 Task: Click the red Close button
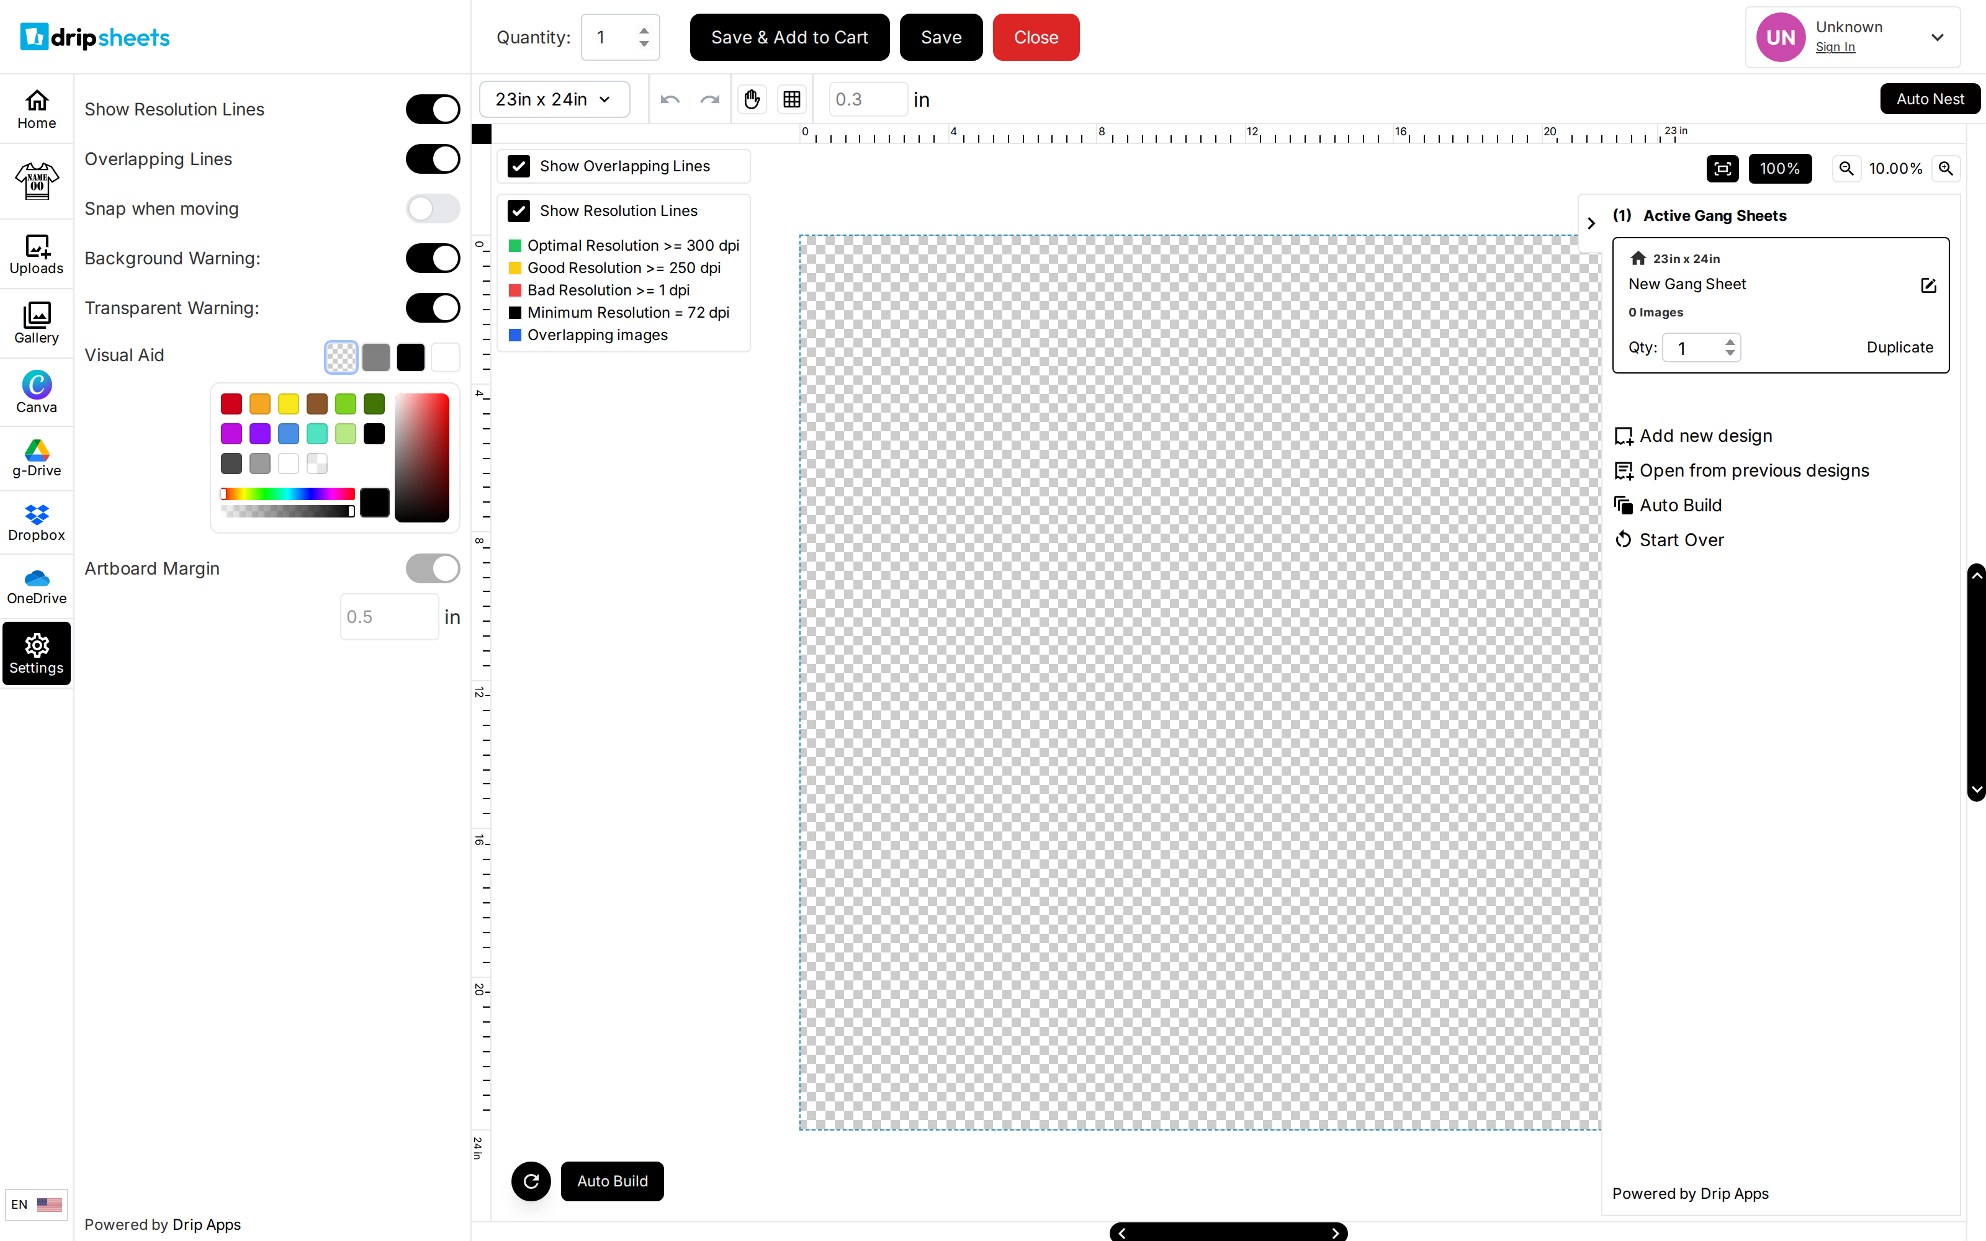[1036, 37]
